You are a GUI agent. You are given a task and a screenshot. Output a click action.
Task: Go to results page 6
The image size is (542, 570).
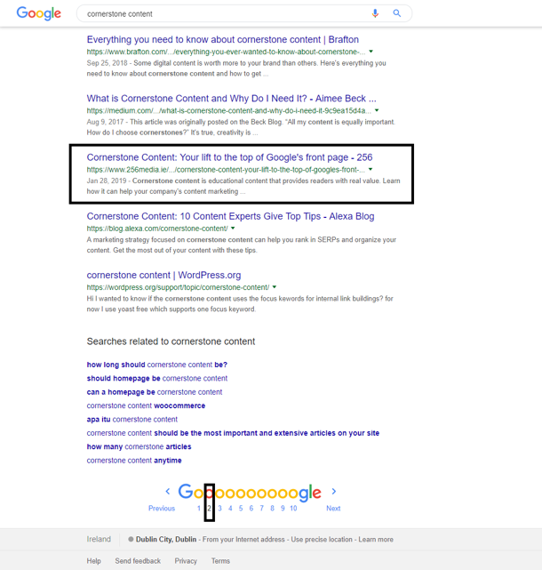(x=251, y=509)
